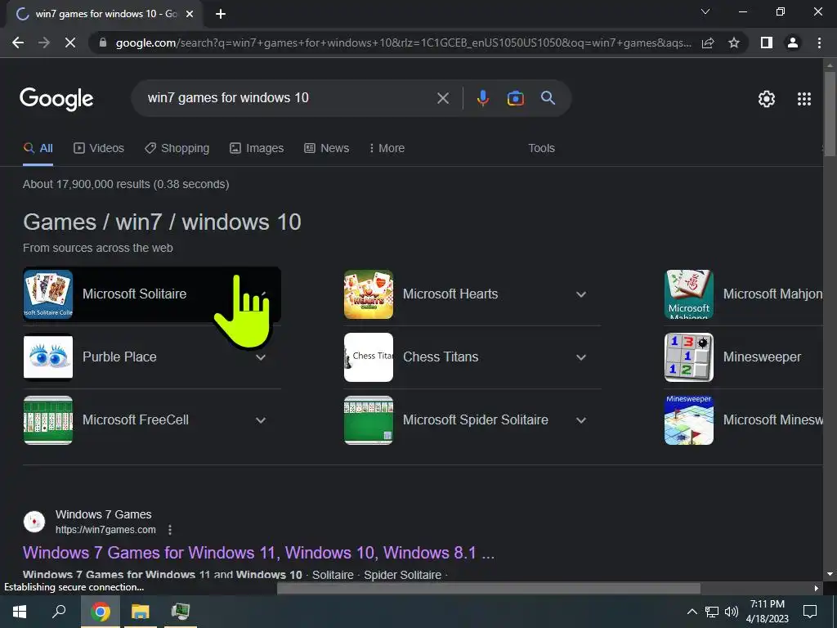
Task: Switch to the News tab
Action: [327, 149]
